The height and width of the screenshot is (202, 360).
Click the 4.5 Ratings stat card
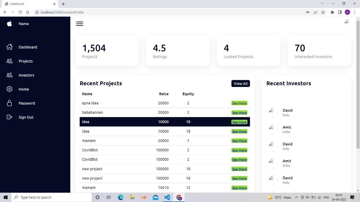pos(178,51)
